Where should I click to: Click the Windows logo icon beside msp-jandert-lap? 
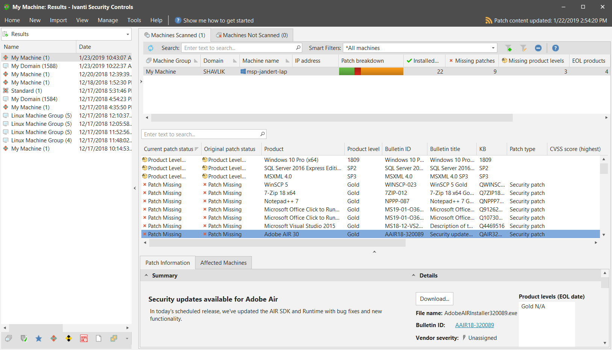pos(243,71)
